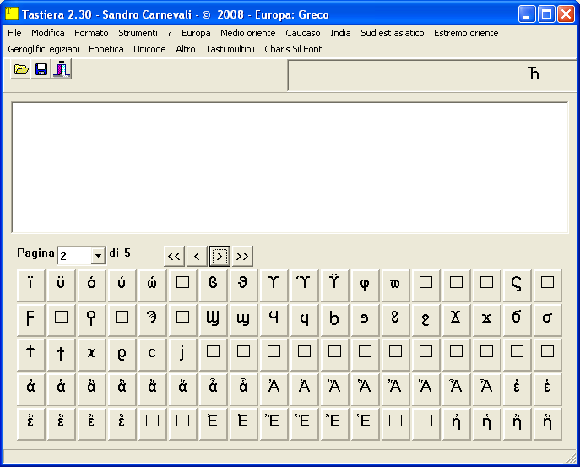Open the ? help menu

[x=170, y=33]
